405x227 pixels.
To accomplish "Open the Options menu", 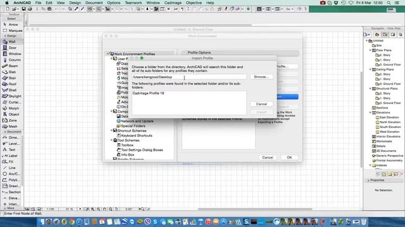I will 114,3.
